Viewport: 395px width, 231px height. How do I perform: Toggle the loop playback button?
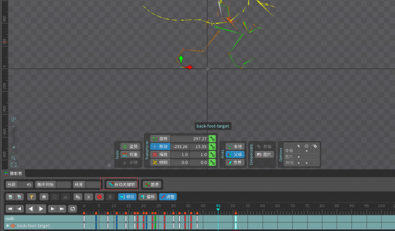73,208
